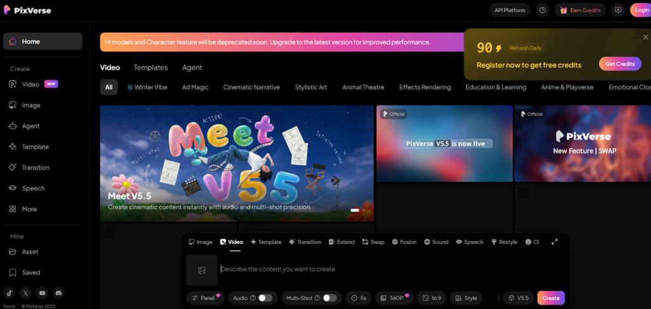Open the Discord community icon
The width and height of the screenshot is (651, 309).
pyautogui.click(x=58, y=293)
